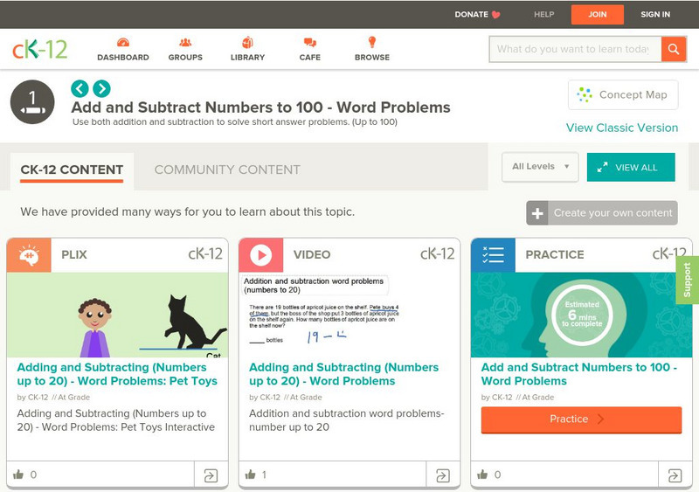Click the plus icon for creating content

coord(537,213)
